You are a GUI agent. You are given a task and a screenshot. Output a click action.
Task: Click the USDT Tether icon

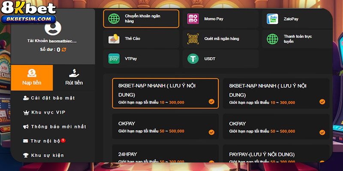tap(193, 59)
